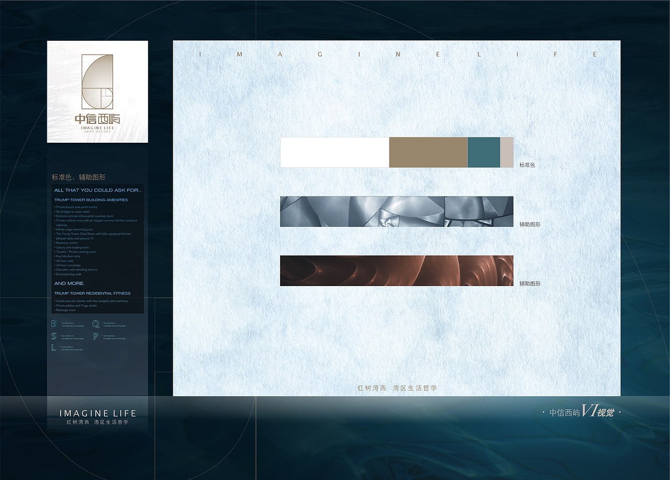The height and width of the screenshot is (480, 670).
Task: Click 'Infinity-edge swimming pool' line
Action: pyautogui.click(x=74, y=230)
